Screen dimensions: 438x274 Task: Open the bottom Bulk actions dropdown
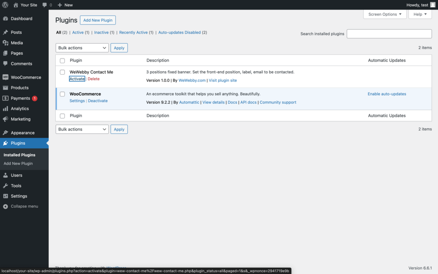[82, 129]
